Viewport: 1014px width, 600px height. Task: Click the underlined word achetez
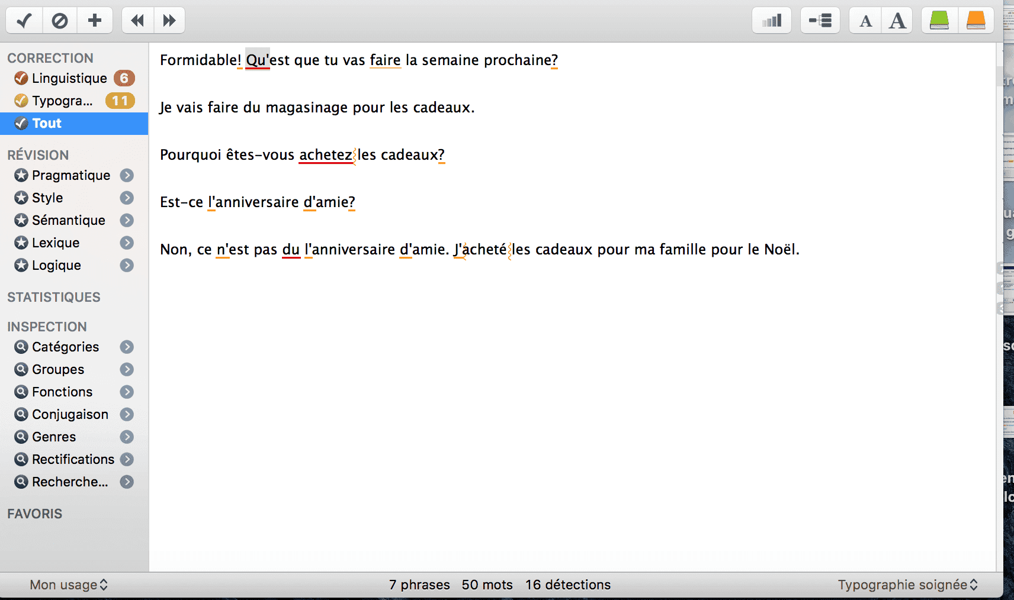click(x=325, y=155)
